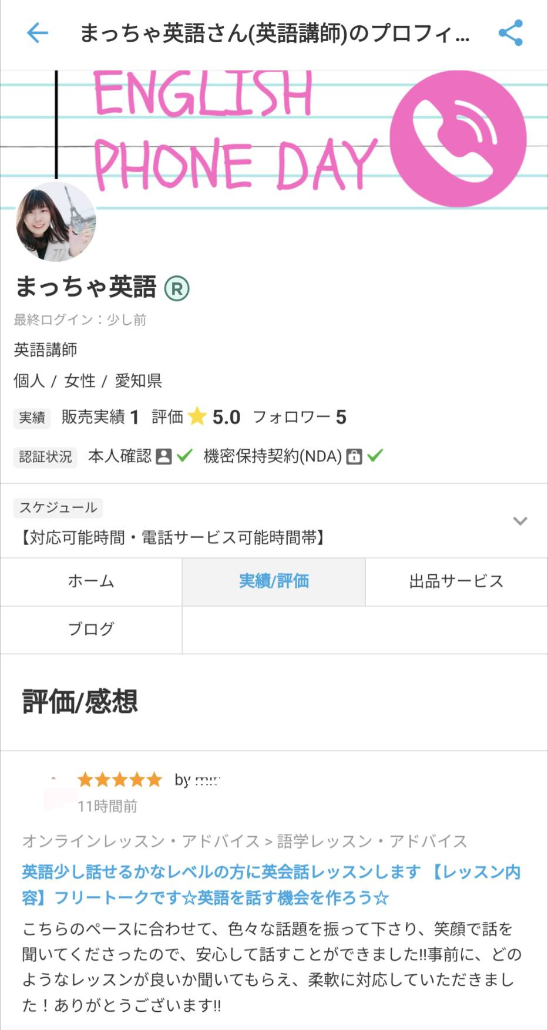This screenshot has height=1030, width=548.
Task: Tap the NDA lock icon
Action: (354, 456)
